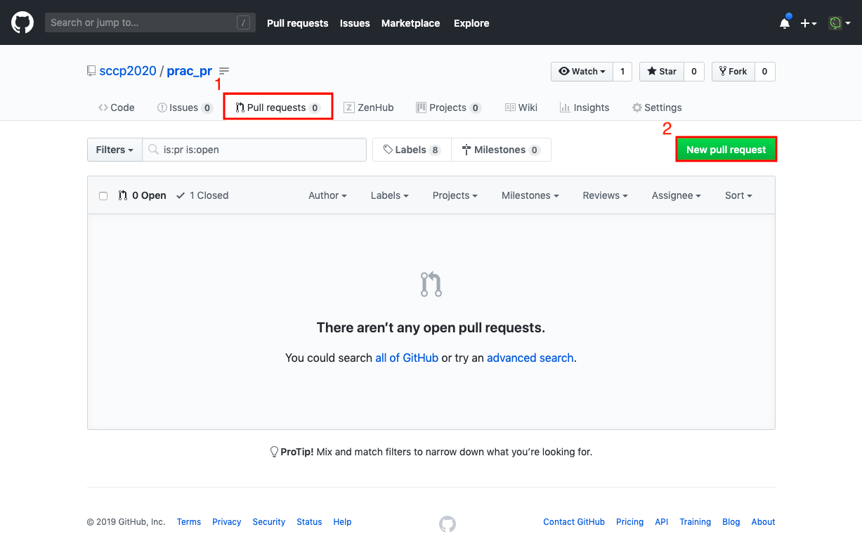This screenshot has width=862, height=560.
Task: Click the GitHub Octocat logo in header
Action: (x=22, y=22)
